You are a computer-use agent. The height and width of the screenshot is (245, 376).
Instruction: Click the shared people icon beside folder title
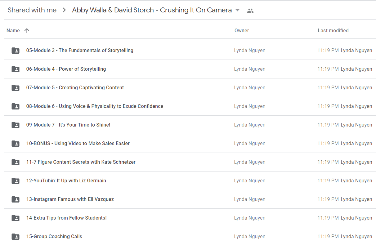pyautogui.click(x=250, y=11)
